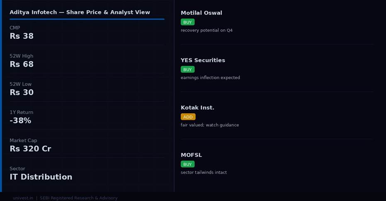Click the univest.in footer link
Image resolution: width=386 pixels, height=201 pixels.
(23, 198)
